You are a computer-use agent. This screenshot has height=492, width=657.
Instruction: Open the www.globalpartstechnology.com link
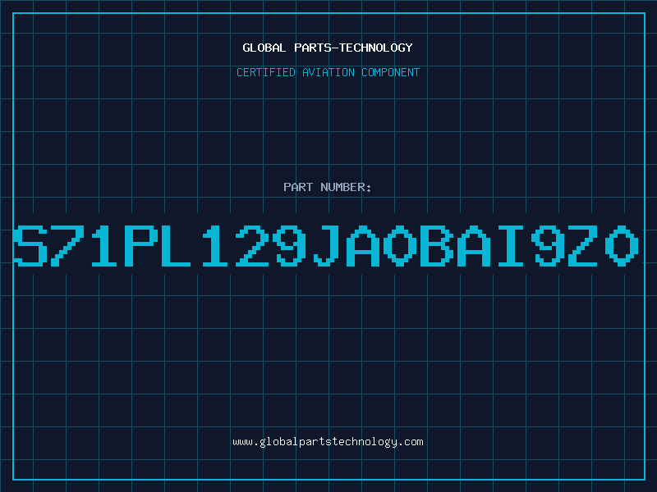coord(328,442)
